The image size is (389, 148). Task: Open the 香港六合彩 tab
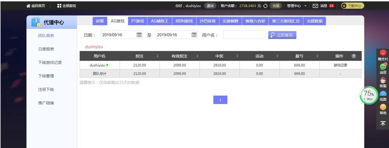tap(255, 21)
